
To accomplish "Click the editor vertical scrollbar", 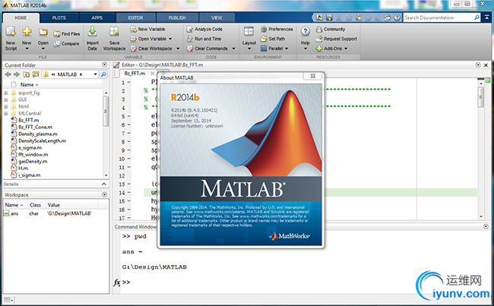I will (x=481, y=98).
